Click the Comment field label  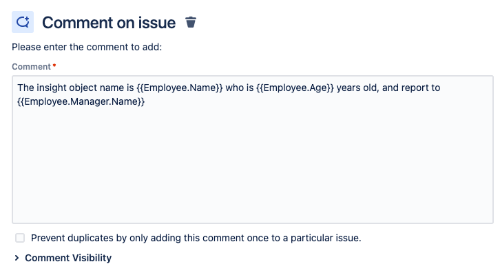pos(31,67)
